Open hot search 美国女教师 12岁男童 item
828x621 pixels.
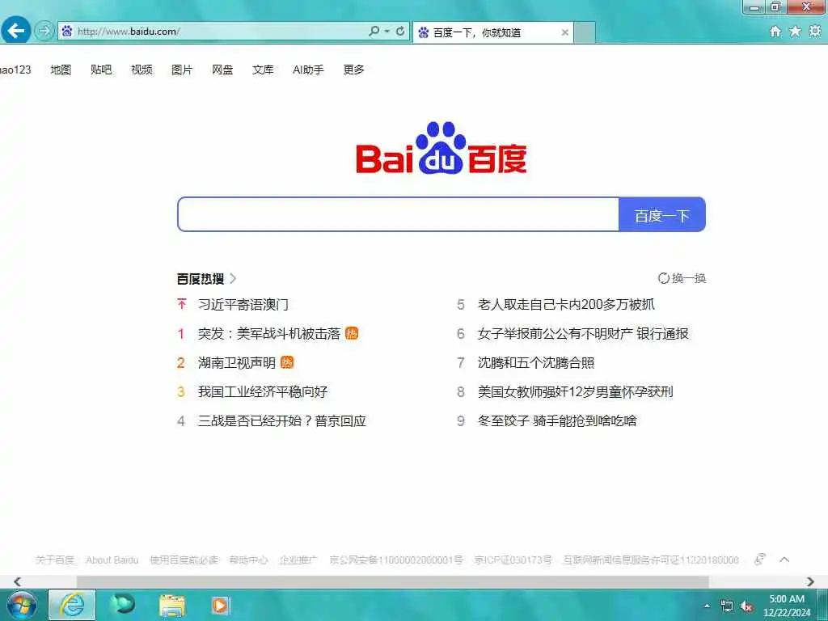tap(576, 392)
